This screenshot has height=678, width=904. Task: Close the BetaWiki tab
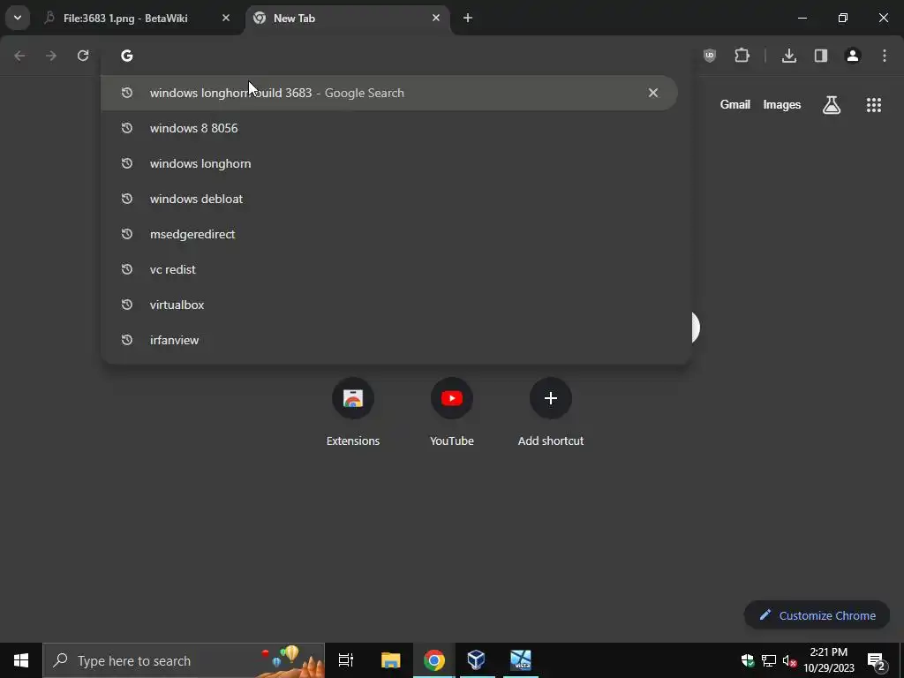(x=226, y=19)
